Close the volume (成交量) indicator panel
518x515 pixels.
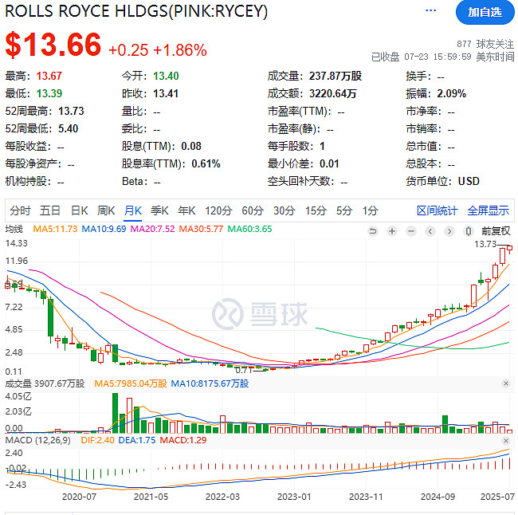click(506, 383)
